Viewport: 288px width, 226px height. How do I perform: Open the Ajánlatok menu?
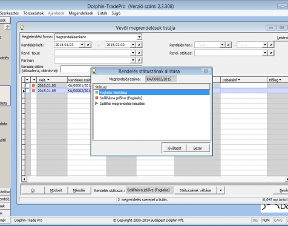(x=56, y=13)
